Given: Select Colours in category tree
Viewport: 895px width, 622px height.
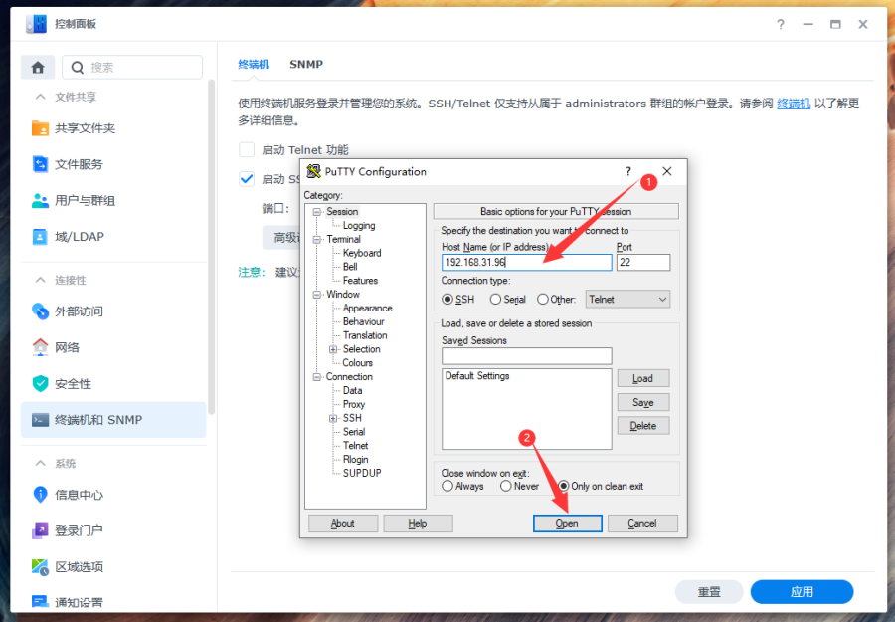Looking at the screenshot, I should click(x=358, y=363).
